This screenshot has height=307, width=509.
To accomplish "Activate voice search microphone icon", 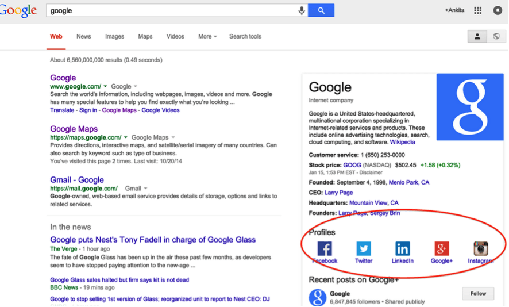I will [x=301, y=10].
